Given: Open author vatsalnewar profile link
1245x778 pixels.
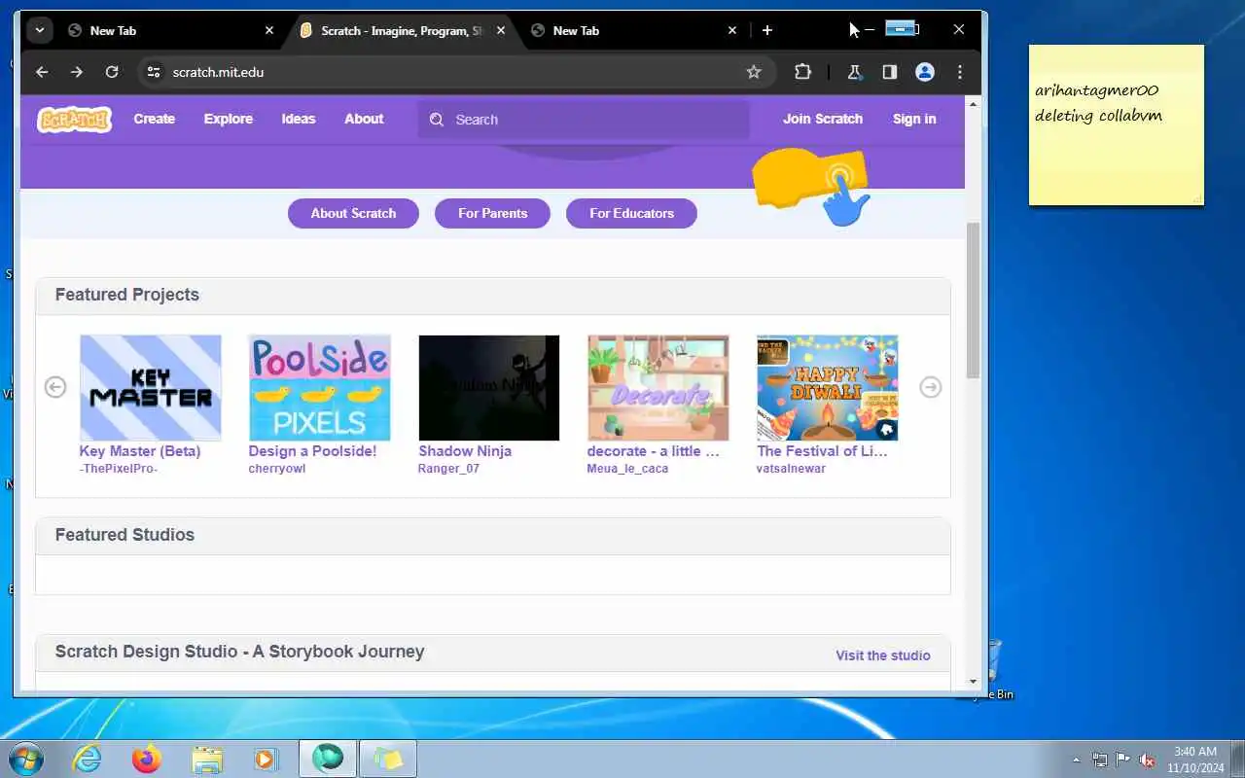Looking at the screenshot, I should point(791,469).
